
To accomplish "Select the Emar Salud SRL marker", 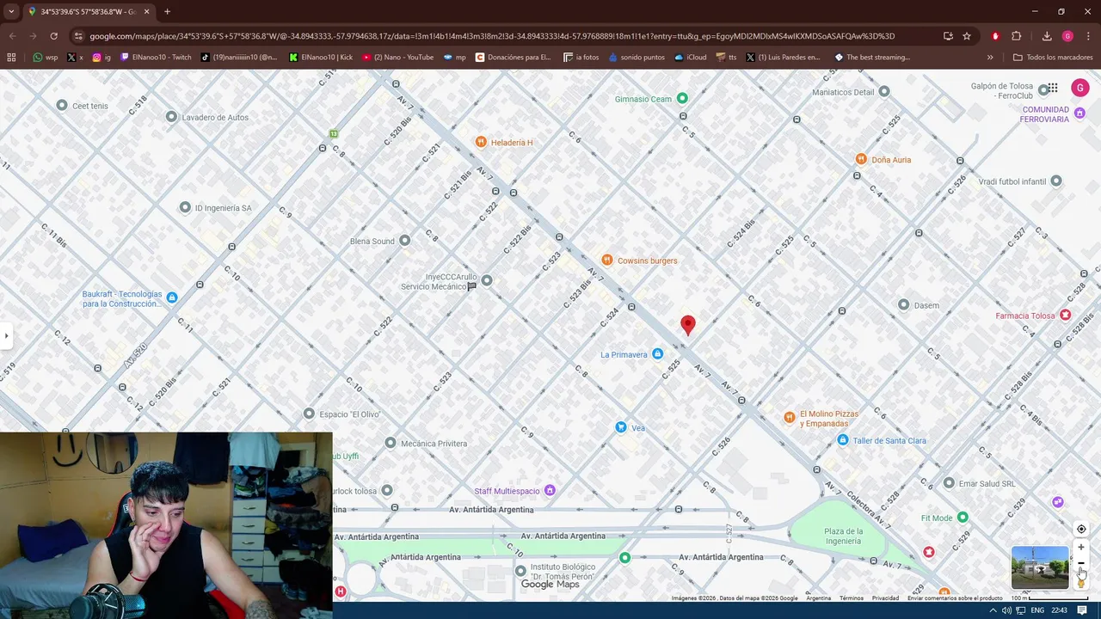I will pos(949,483).
